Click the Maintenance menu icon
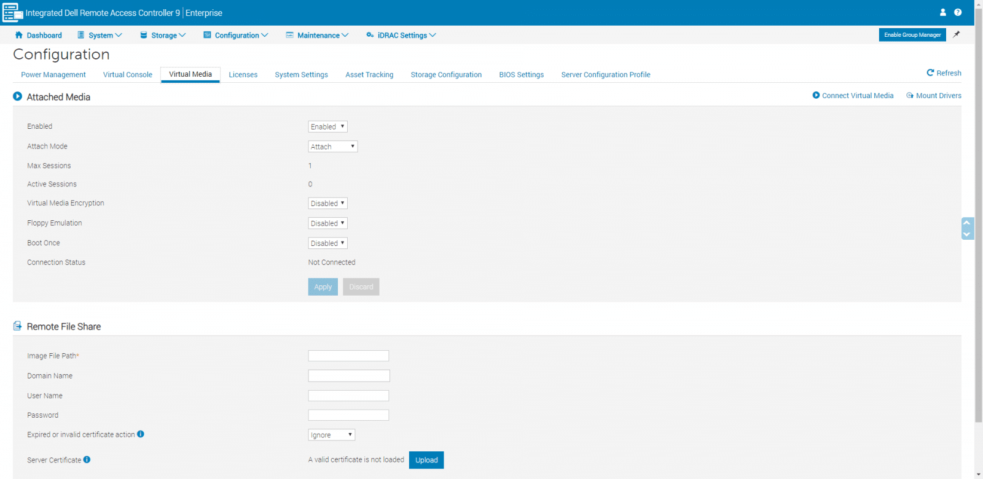This screenshot has height=479, width=983. pyautogui.click(x=289, y=35)
